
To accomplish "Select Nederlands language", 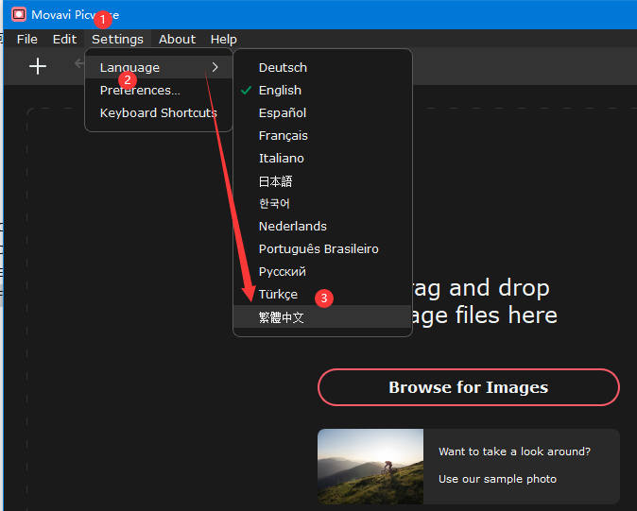I will (322, 226).
